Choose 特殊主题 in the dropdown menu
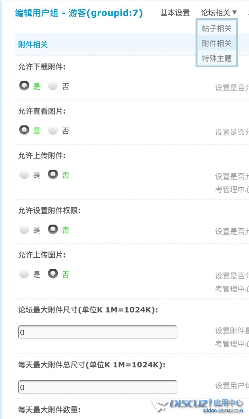This screenshot has height=419, width=249. point(216,59)
